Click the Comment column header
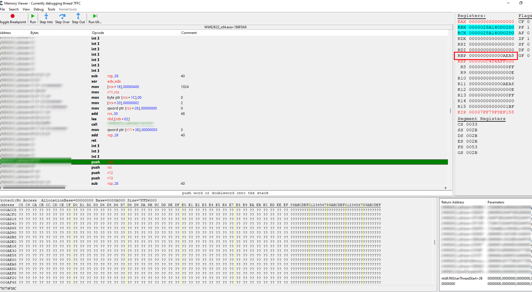The width and height of the screenshot is (532, 292). (189, 33)
